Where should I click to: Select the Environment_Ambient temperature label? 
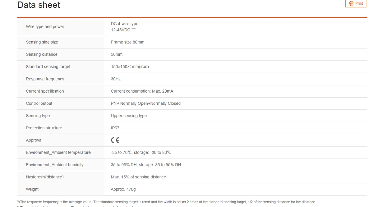58,153
